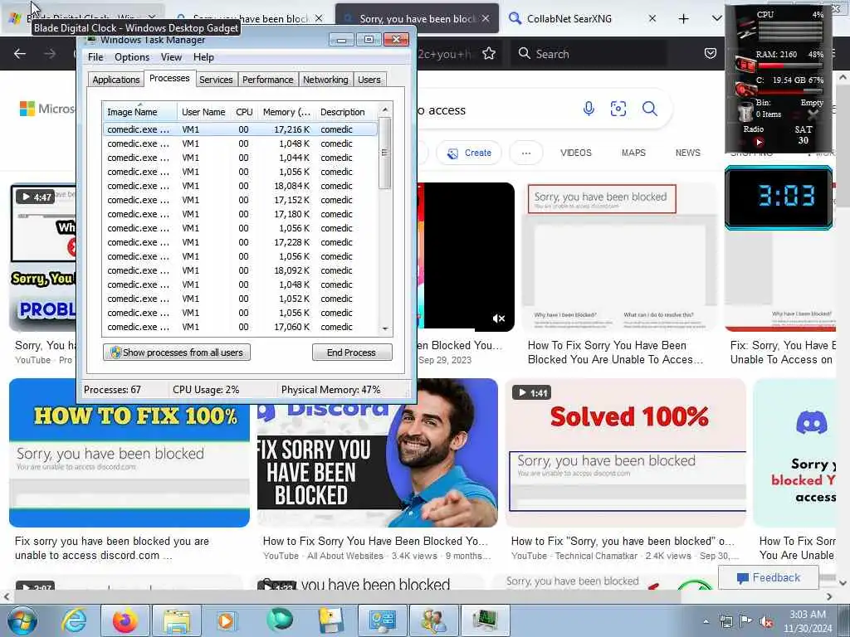The width and height of the screenshot is (850, 637).
Task: Click the muted volume tray icon
Action: pyautogui.click(x=766, y=621)
